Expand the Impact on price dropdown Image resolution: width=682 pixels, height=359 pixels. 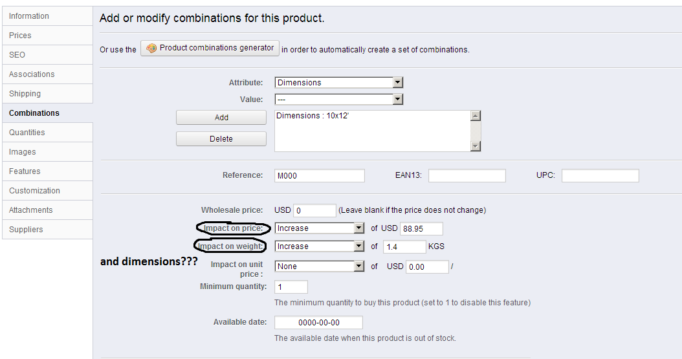[320, 228]
